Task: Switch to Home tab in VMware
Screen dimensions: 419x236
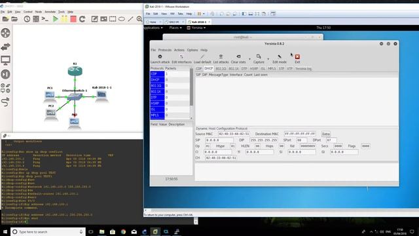Action: (153, 22)
